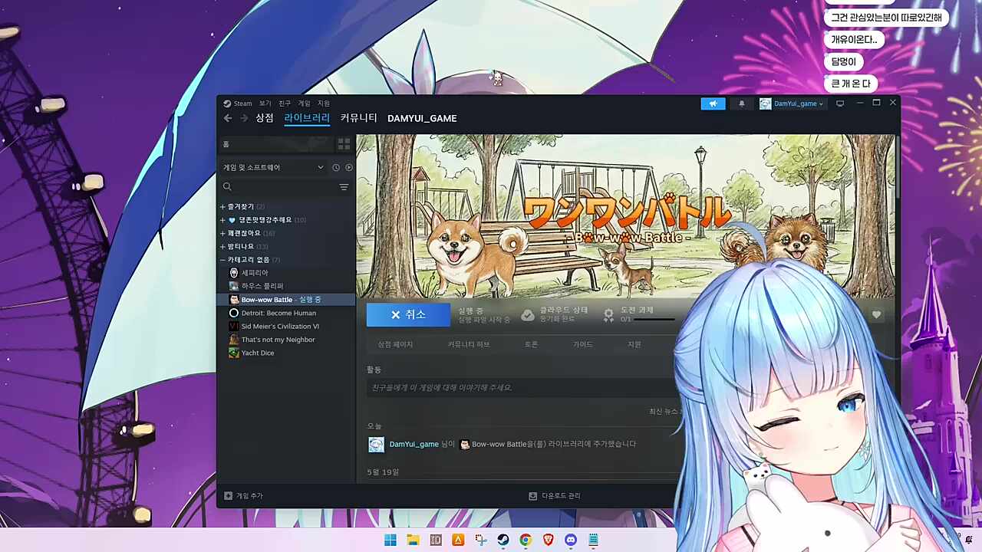Click the library search magnifier icon

(x=227, y=187)
